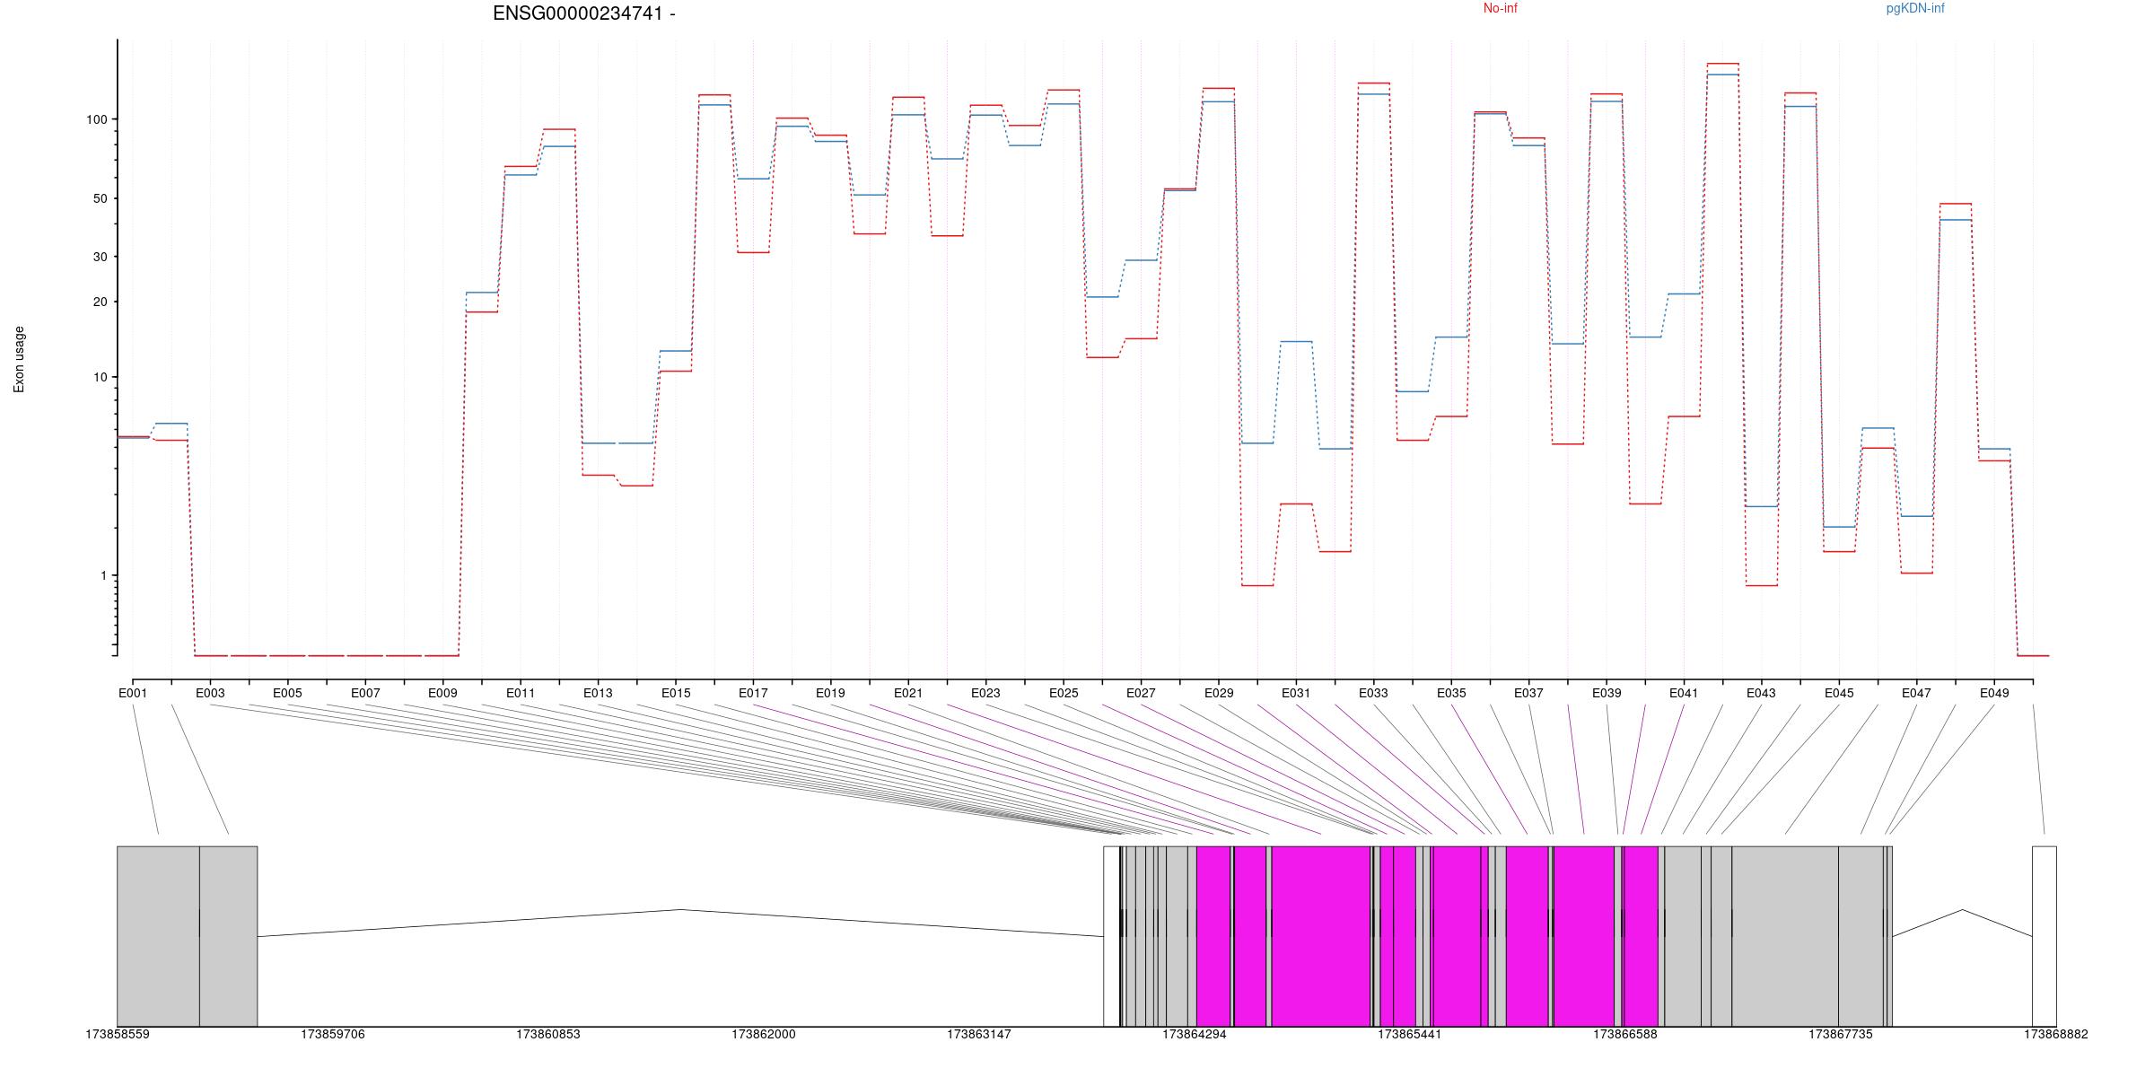Click the large gray leftmost exon block
The width and height of the screenshot is (2154, 1077).
(158, 936)
